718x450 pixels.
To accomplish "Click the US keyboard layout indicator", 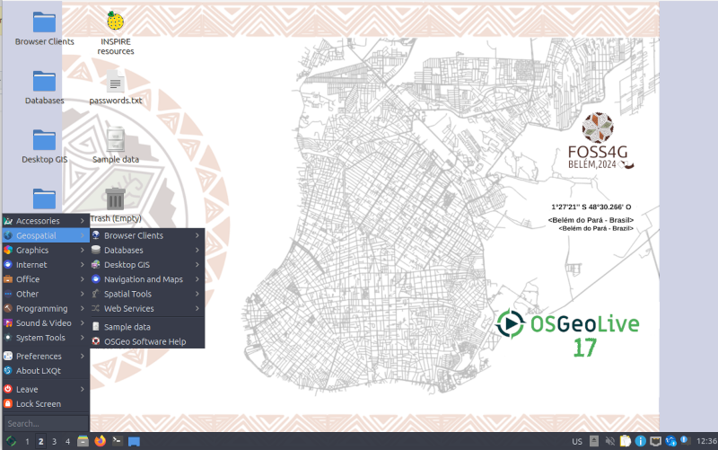I will (x=577, y=441).
